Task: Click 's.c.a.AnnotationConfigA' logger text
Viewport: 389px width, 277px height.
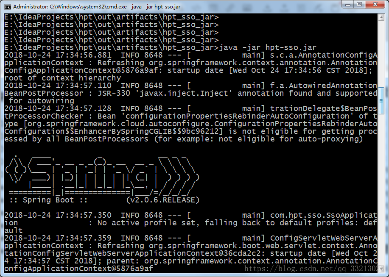Action: click(324, 55)
